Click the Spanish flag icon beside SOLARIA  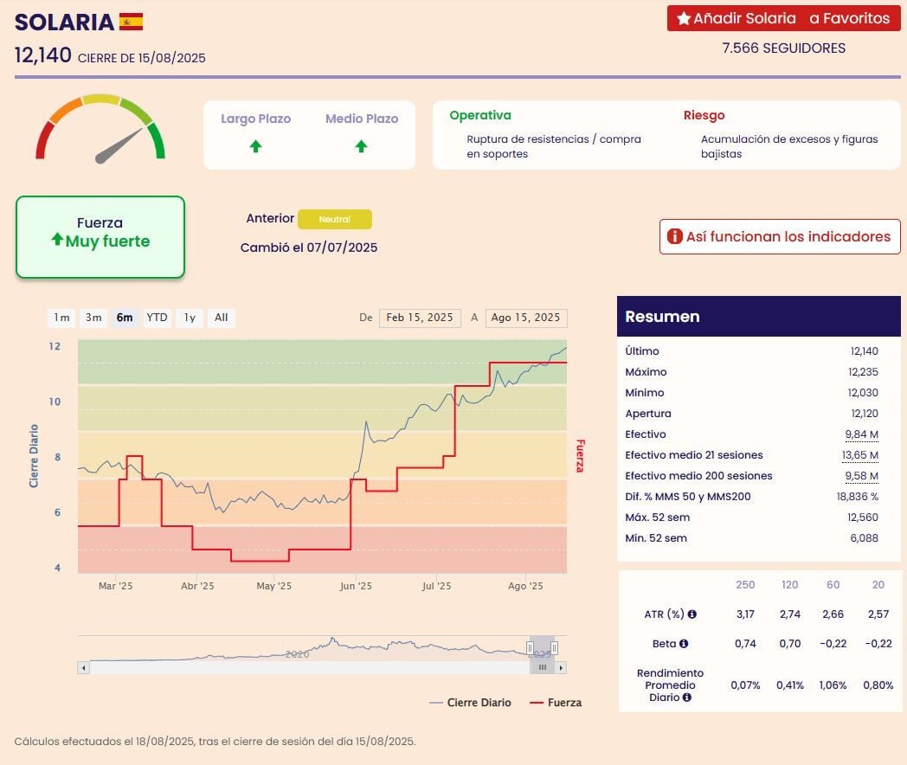click(131, 22)
